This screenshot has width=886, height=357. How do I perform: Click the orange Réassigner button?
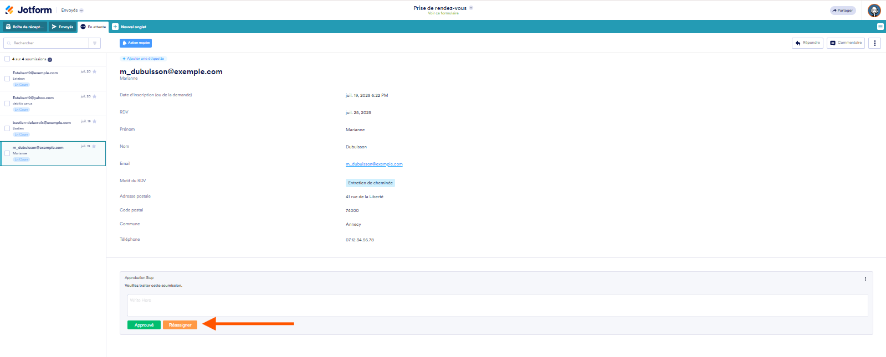[180, 325]
